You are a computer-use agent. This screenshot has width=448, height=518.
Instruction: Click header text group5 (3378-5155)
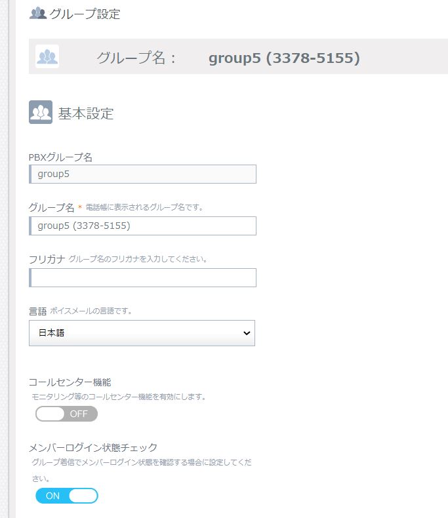284,58
